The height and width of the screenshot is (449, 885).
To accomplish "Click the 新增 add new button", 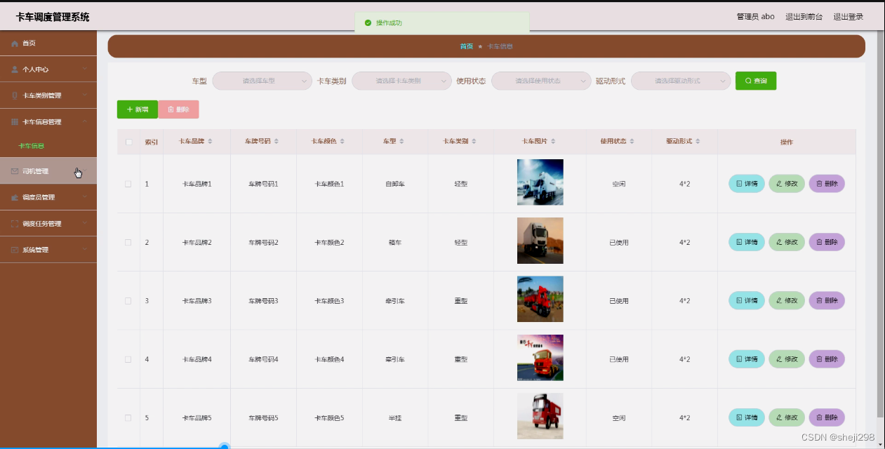I will [x=136, y=109].
